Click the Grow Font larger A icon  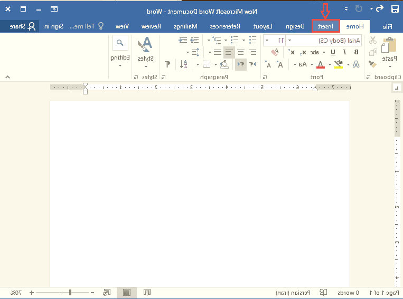(280, 64)
